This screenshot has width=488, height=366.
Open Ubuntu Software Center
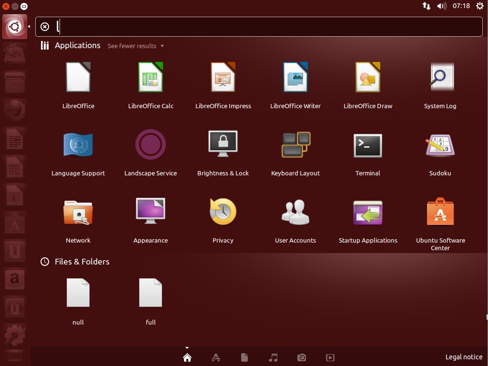coord(440,213)
